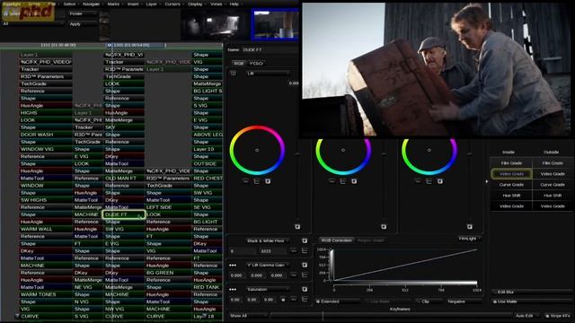Open numeric entry icon under middle color wheel

[x=343, y=181]
